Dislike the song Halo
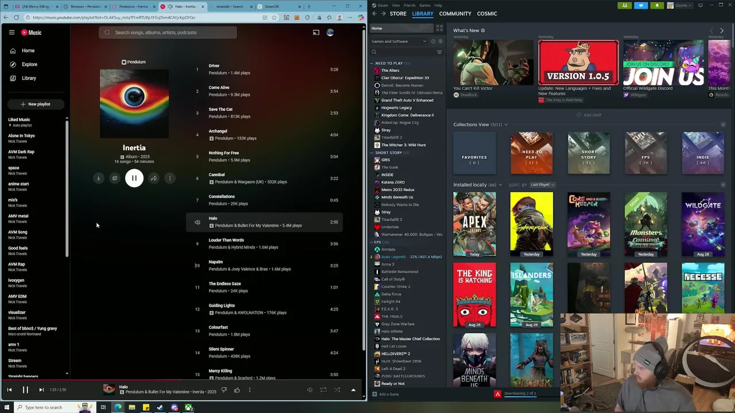This screenshot has width=735, height=413. pos(224,389)
